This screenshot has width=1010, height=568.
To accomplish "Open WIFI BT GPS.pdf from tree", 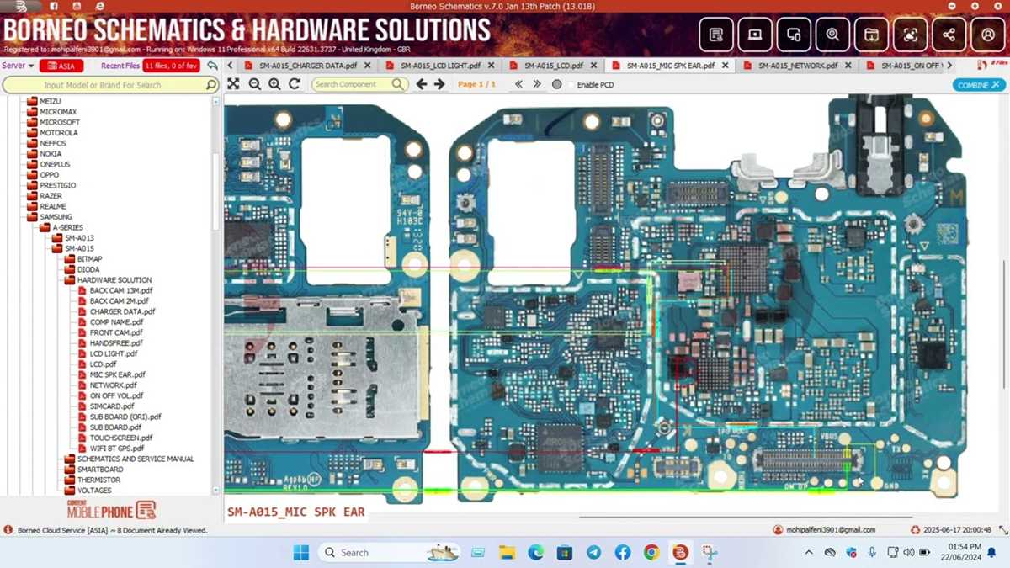I will tap(116, 449).
